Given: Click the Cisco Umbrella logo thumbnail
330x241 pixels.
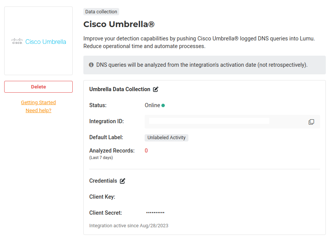Looking at the screenshot, I should (38, 41).
